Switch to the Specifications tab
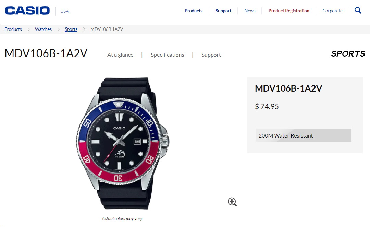370x227 pixels. click(168, 55)
